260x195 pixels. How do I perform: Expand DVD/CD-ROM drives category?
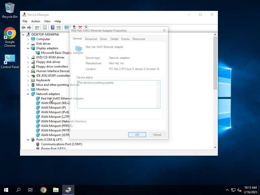coord(28,57)
